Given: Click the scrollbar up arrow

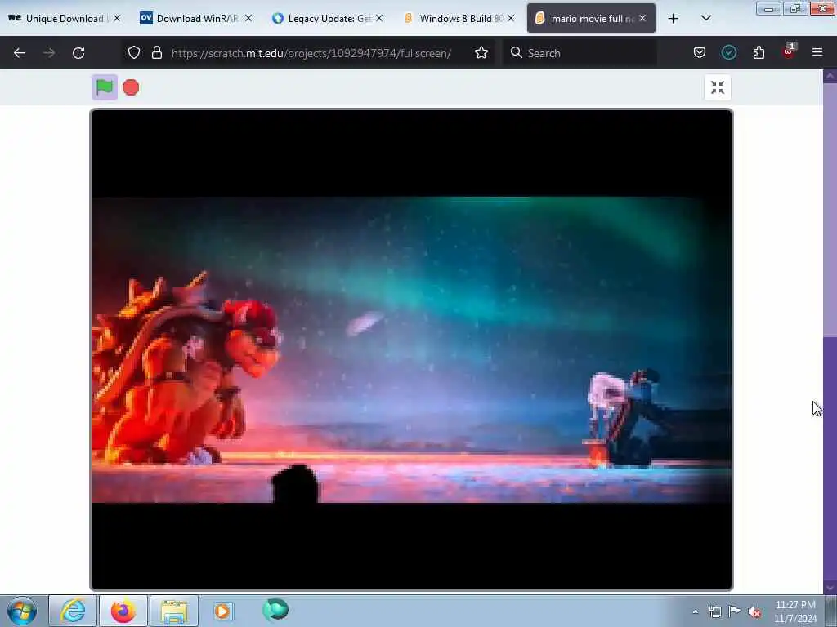Looking at the screenshot, I should (830, 76).
